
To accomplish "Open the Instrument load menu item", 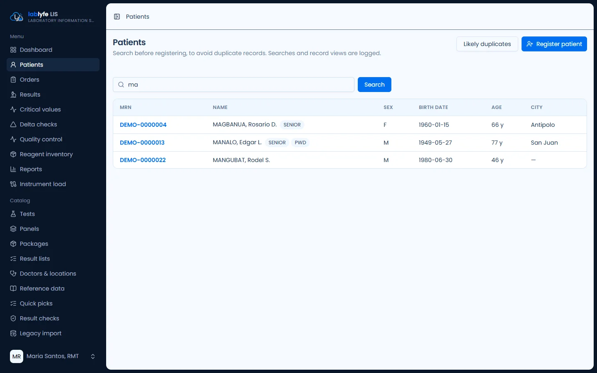I will point(53,184).
